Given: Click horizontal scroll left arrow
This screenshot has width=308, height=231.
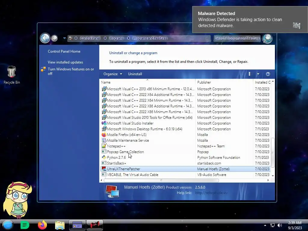Looking at the screenshot, I should pyautogui.click(x=101, y=180).
